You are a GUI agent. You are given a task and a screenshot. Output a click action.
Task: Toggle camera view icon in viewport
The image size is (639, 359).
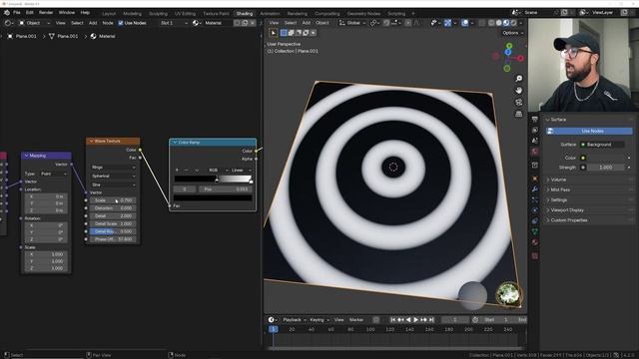519,102
